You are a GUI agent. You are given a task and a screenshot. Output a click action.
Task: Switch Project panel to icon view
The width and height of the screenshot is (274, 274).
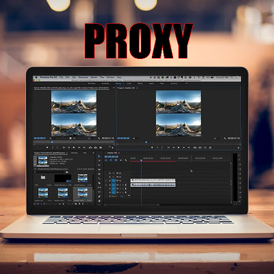38,204
